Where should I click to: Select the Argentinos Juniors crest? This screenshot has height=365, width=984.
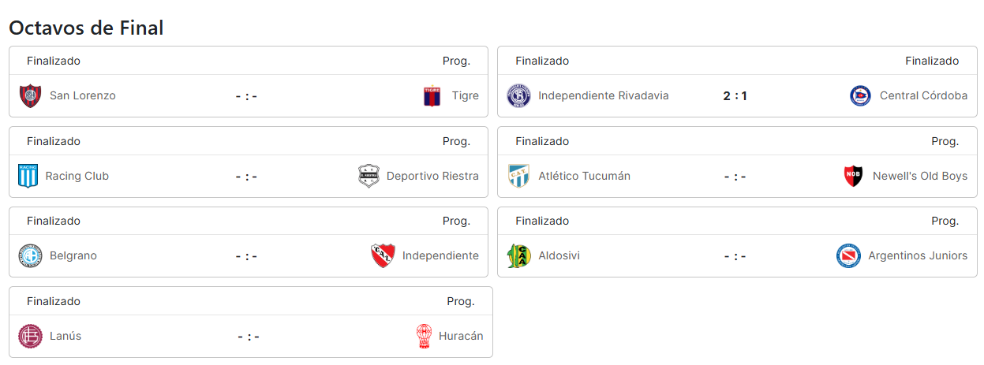point(849,256)
